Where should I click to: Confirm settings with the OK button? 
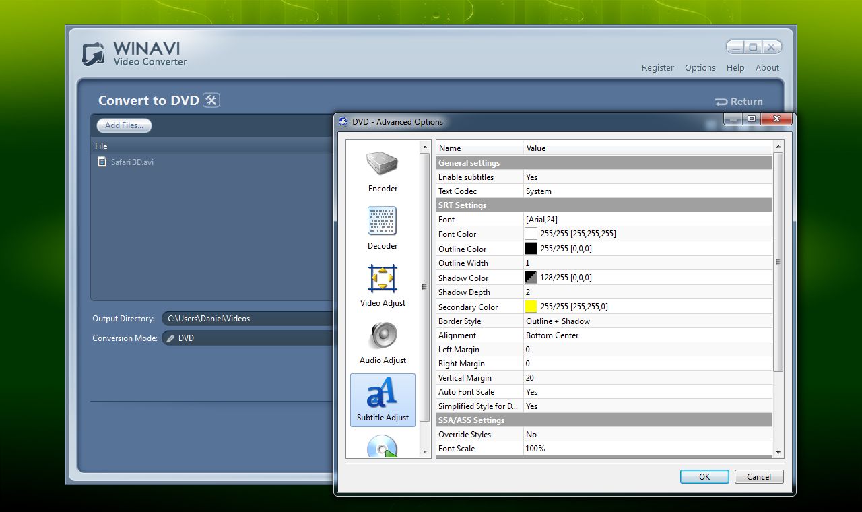pos(704,476)
